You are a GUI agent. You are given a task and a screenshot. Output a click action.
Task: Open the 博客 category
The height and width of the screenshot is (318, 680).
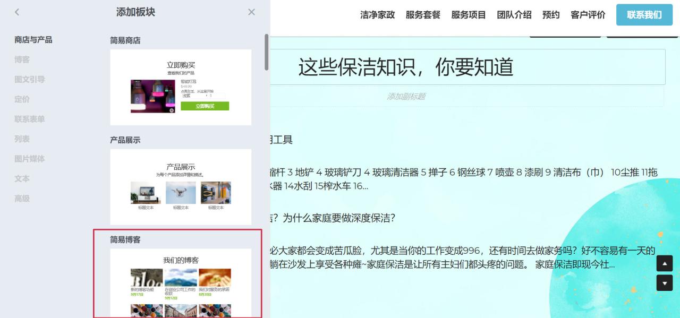pos(22,59)
